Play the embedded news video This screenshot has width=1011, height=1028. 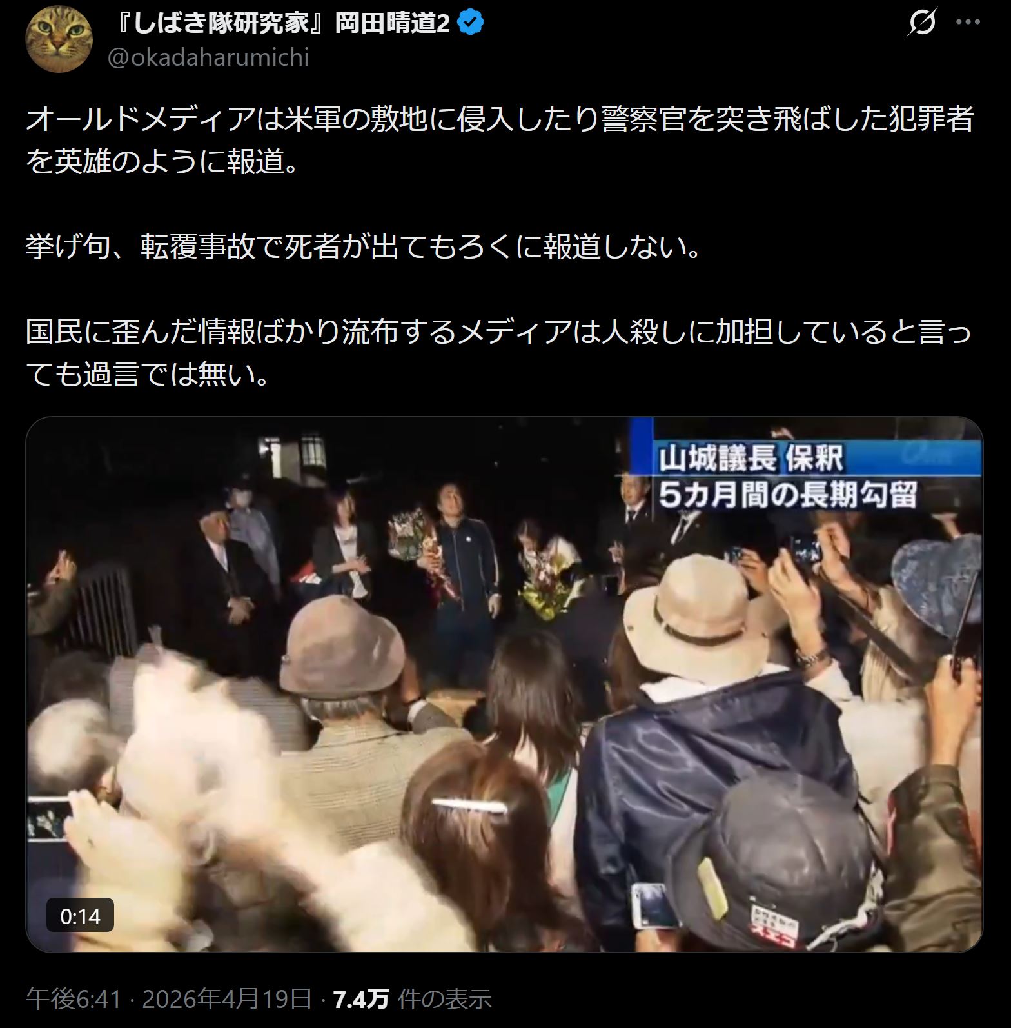pos(504,684)
